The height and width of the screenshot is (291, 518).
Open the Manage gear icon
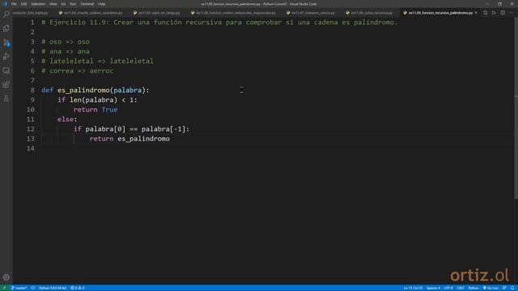tap(6, 277)
